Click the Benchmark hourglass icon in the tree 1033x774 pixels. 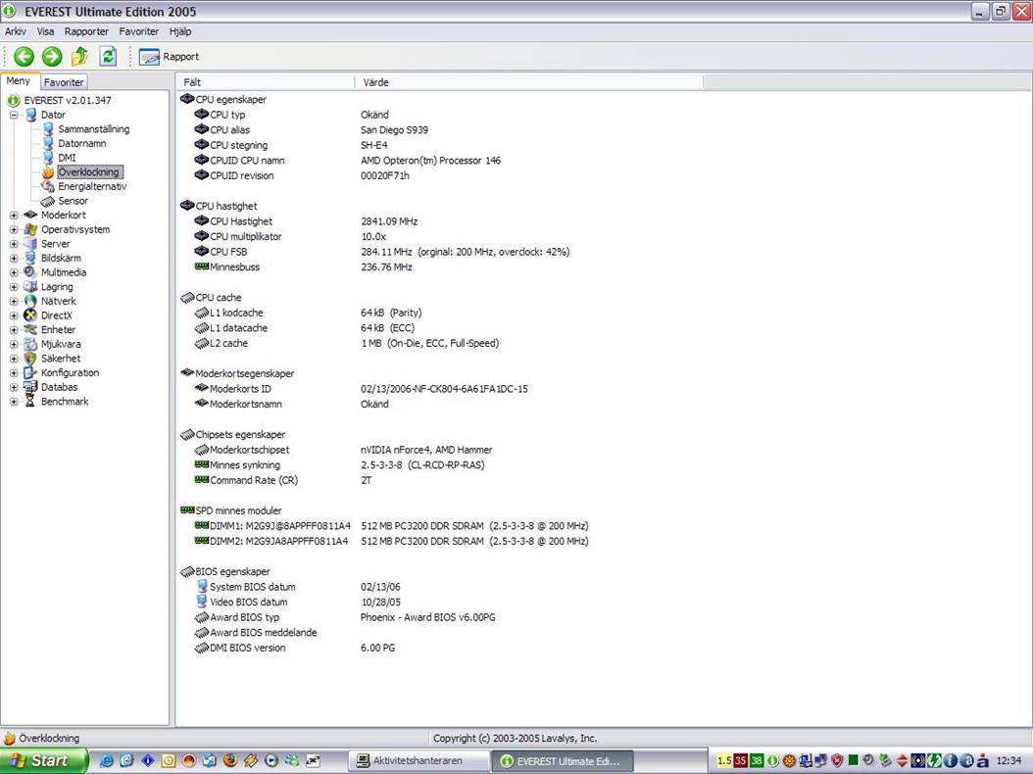point(30,401)
